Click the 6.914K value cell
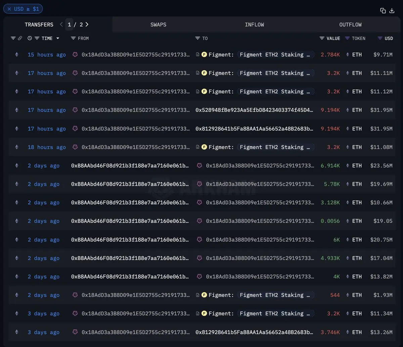The image size is (403, 347). pyautogui.click(x=330, y=165)
